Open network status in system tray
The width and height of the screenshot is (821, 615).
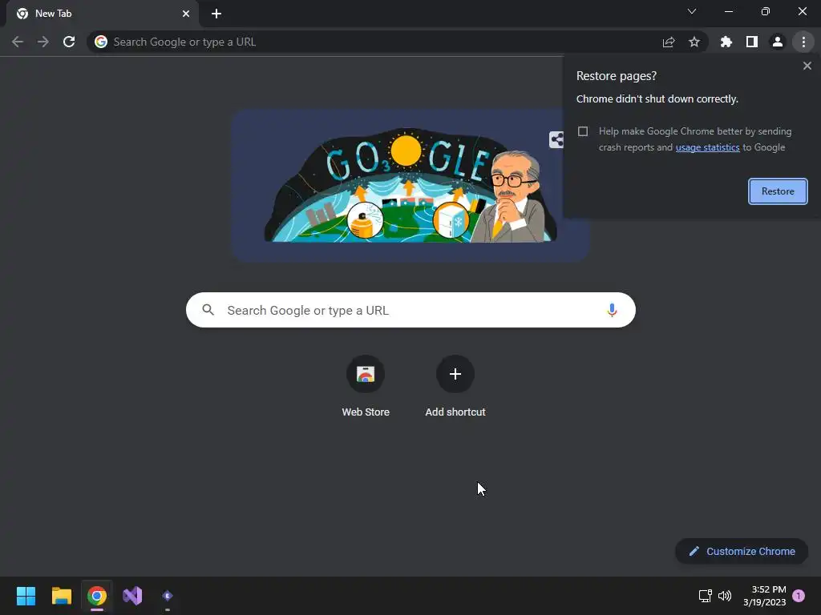coord(705,596)
